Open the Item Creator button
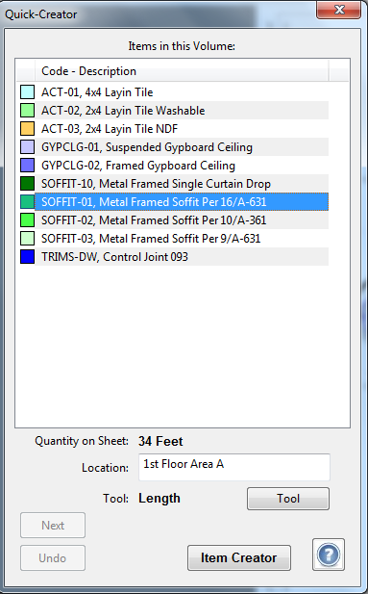The height and width of the screenshot is (594, 368). [x=239, y=557]
